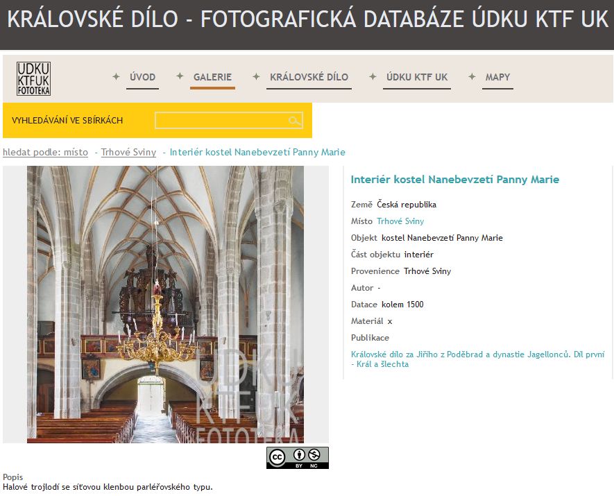This screenshot has height=496, width=614.
Task: Open the ÚDKU KTF UK navigation item
Action: click(417, 77)
